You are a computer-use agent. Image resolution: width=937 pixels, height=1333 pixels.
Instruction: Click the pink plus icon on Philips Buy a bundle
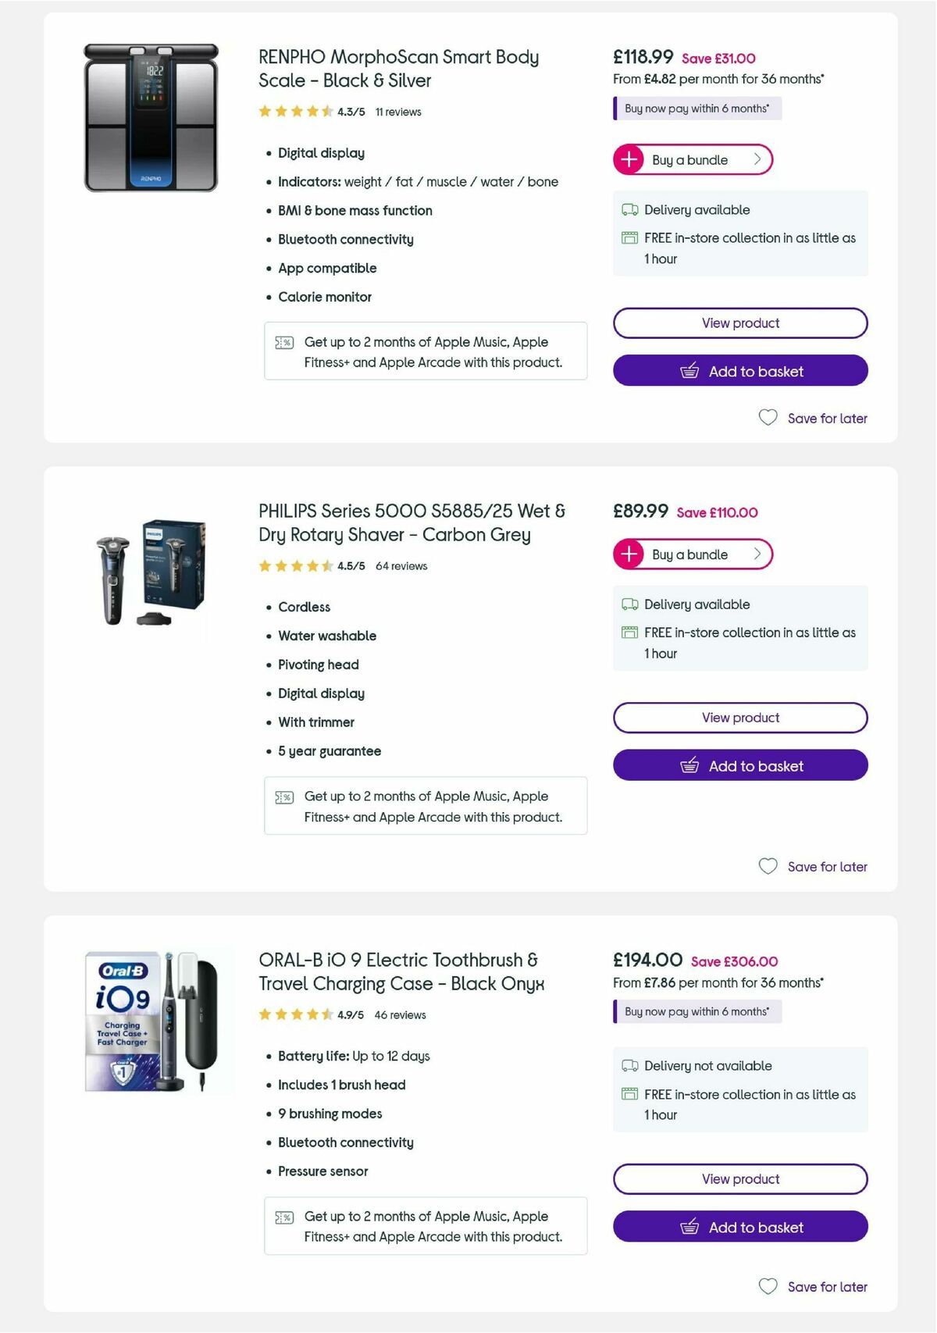point(629,554)
